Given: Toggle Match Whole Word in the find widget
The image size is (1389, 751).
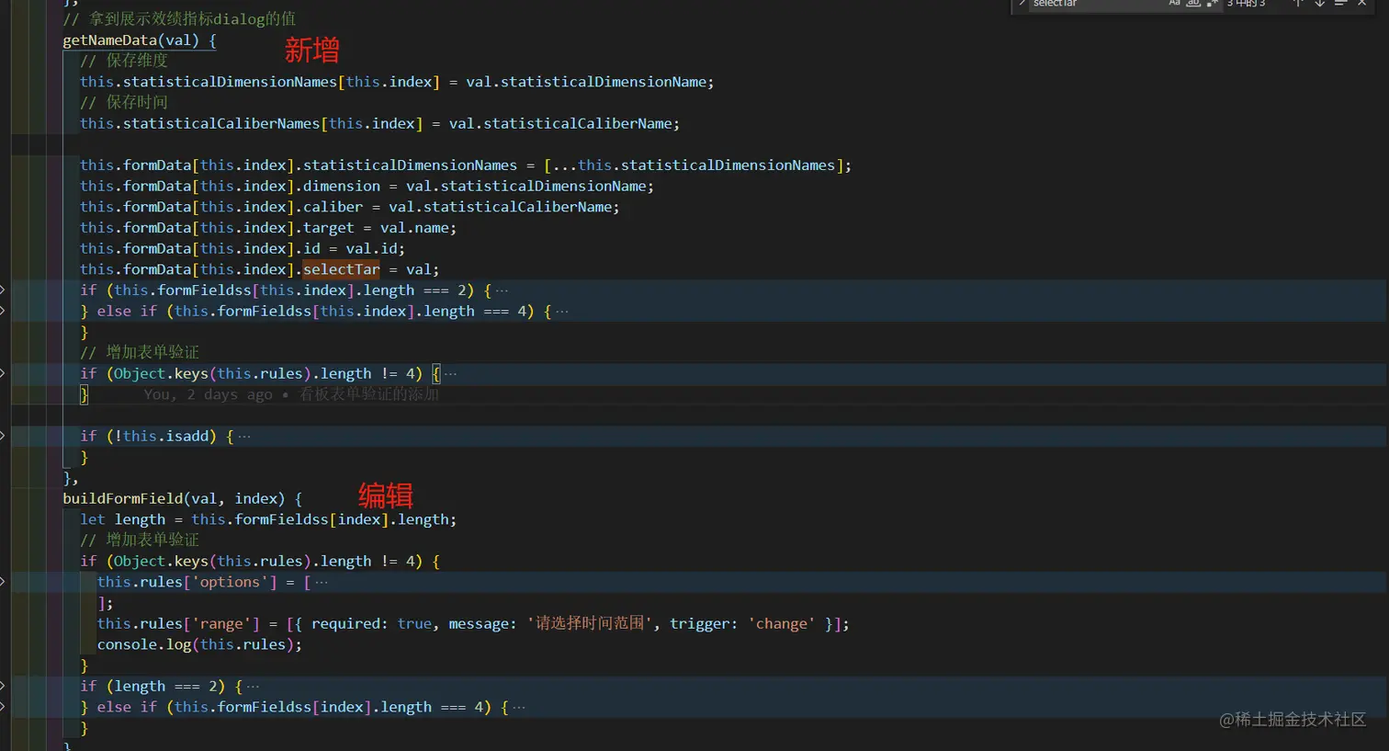Looking at the screenshot, I should 1193,3.
